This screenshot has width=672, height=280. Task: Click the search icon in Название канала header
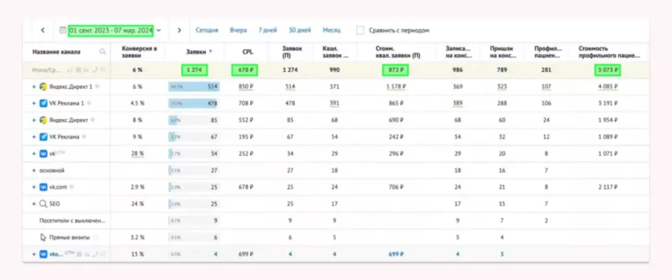click(x=103, y=52)
